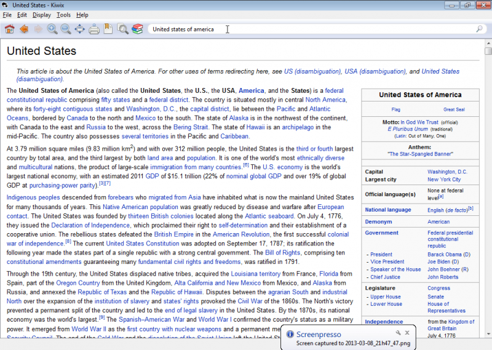
Task: Follow the 'Bering Strait' link
Action: 191,127
